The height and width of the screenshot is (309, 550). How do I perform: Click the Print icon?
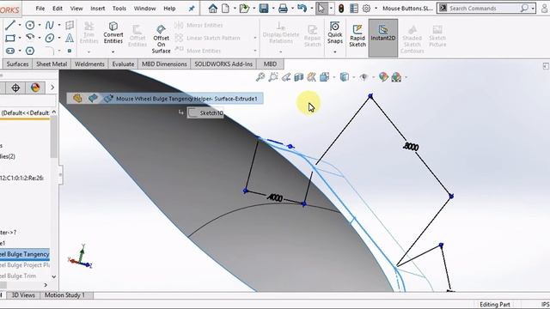coord(283,8)
